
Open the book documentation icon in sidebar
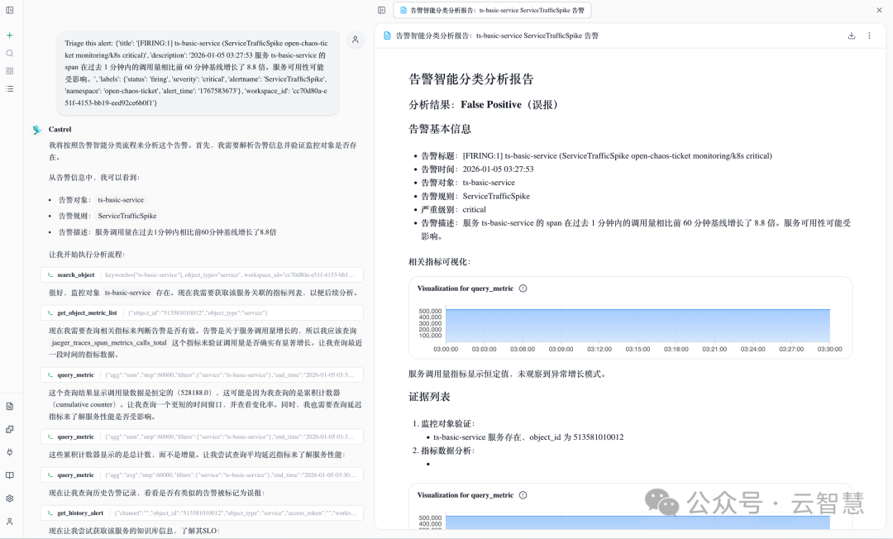coord(10,475)
